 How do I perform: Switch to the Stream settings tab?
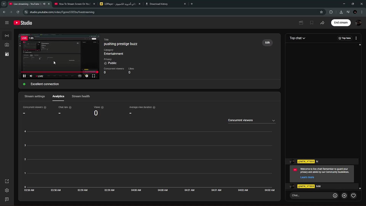35,96
